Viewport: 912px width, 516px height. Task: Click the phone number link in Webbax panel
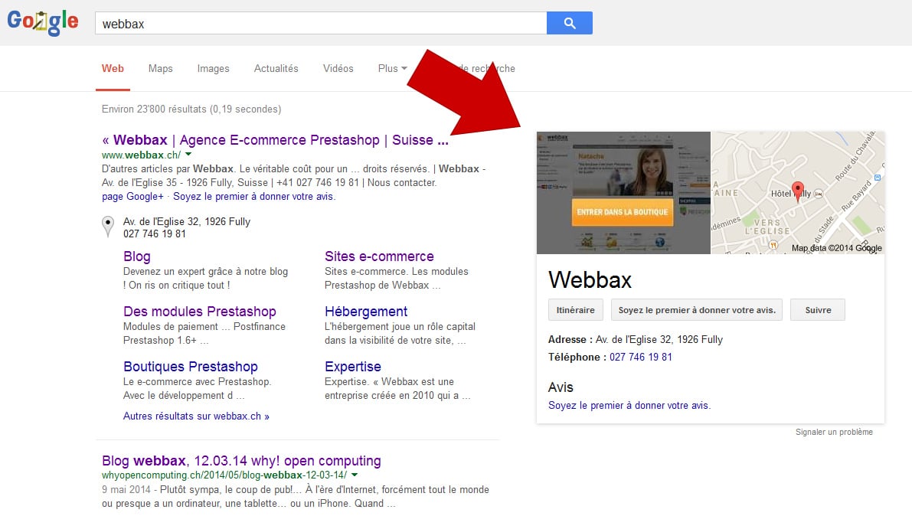click(x=641, y=358)
